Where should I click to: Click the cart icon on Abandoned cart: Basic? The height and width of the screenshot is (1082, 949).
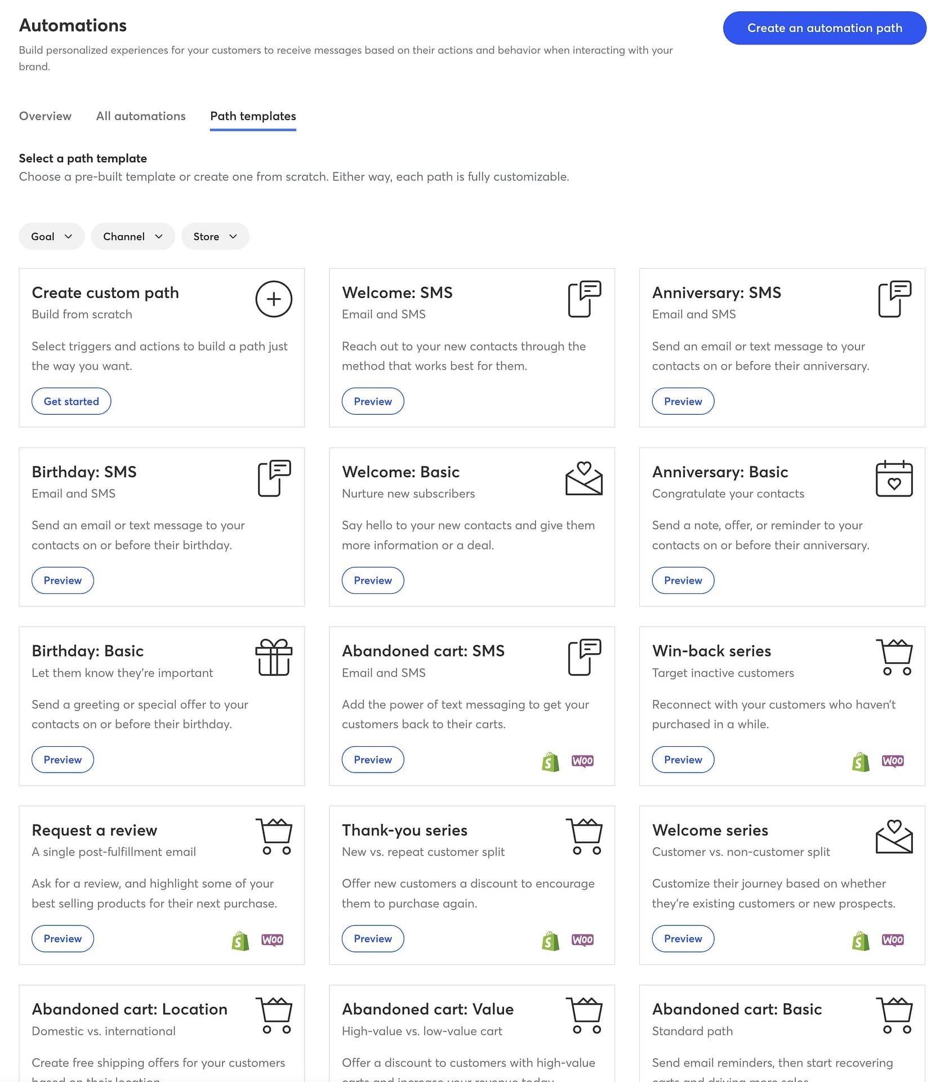[x=895, y=1016]
